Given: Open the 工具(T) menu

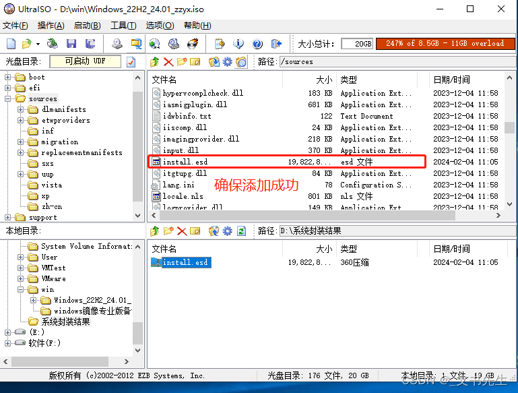Looking at the screenshot, I should tap(123, 26).
